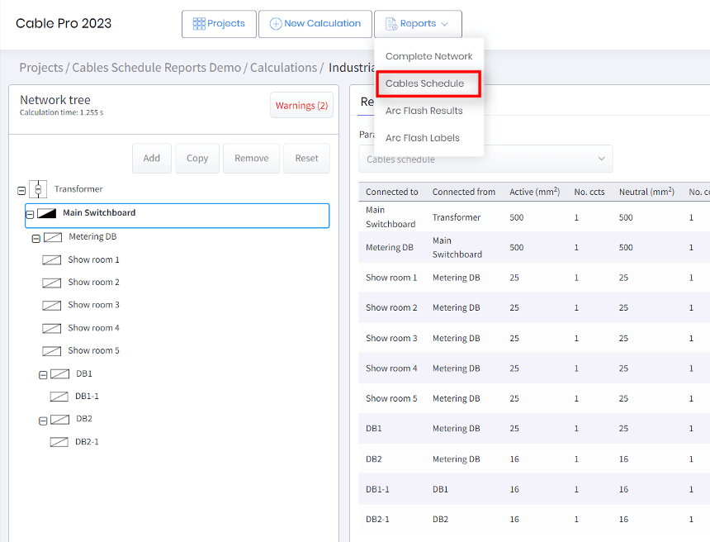This screenshot has height=542, width=710.
Task: Click the grid icon on Projects button
Action: tap(199, 24)
